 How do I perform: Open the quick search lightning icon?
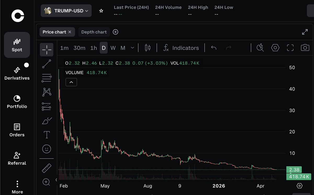pos(260,48)
